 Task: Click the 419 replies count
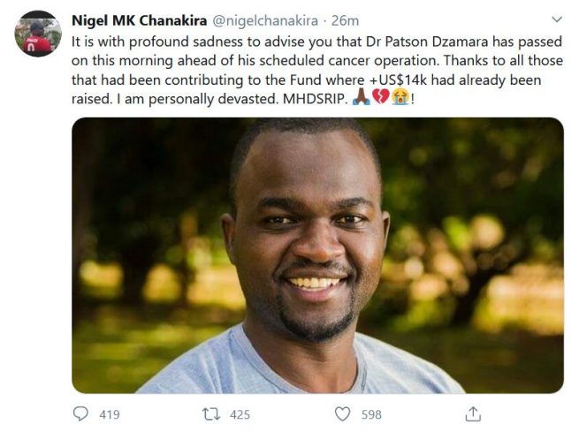tap(109, 413)
